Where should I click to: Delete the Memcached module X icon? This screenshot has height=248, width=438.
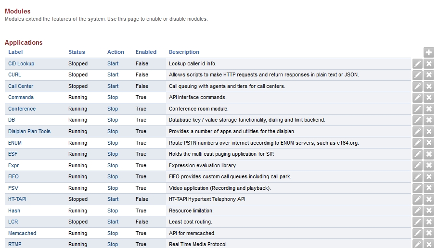coord(429,233)
